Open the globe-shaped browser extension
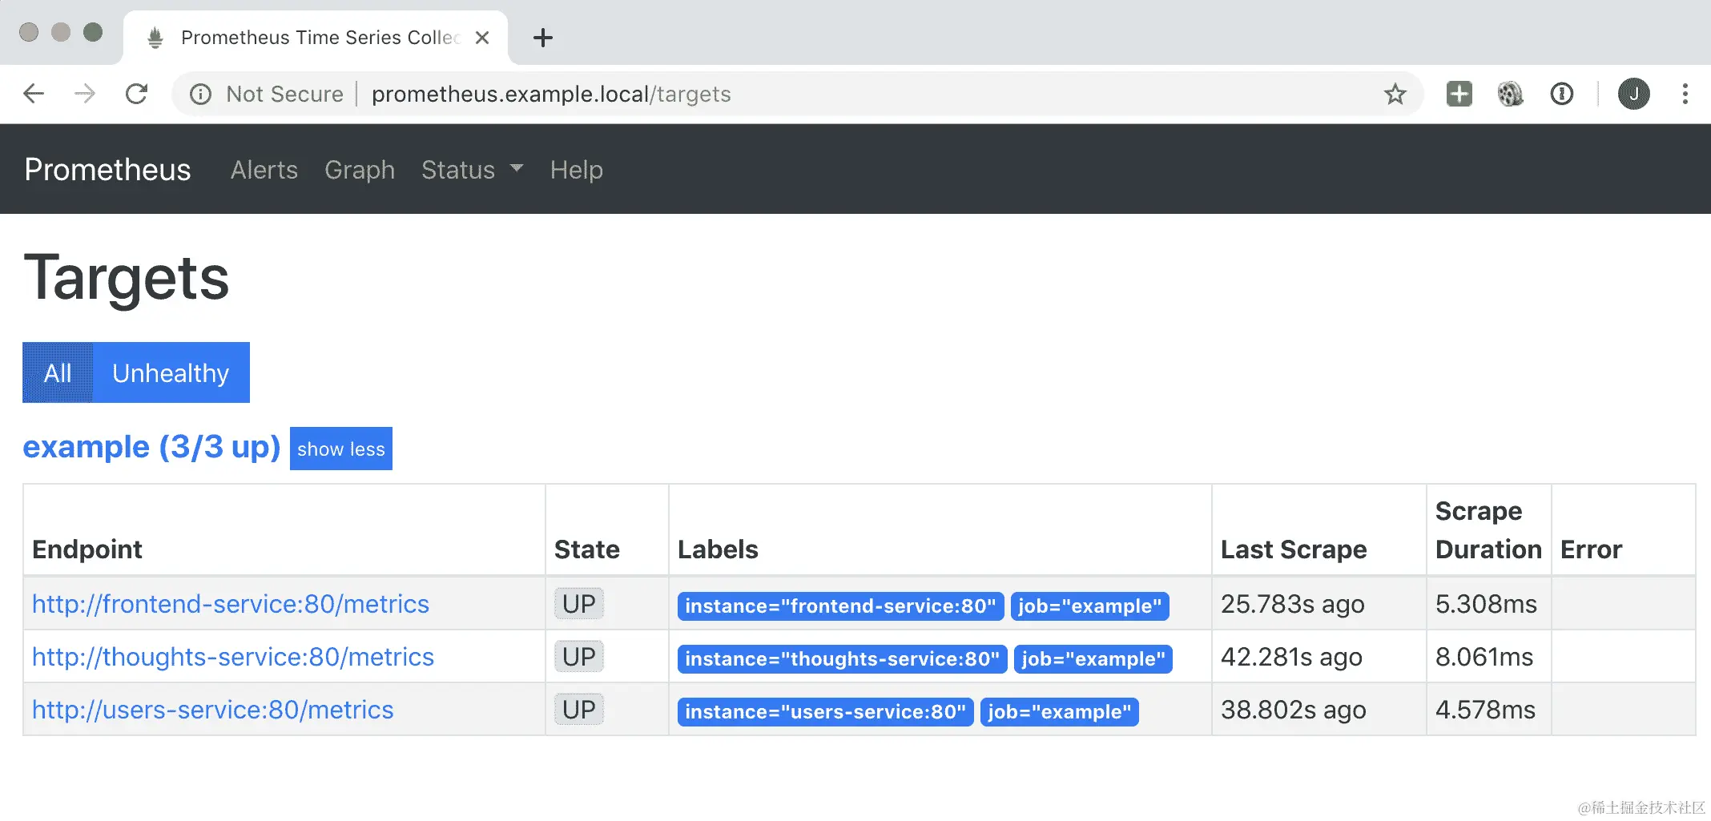Viewport: 1711px width, 821px height. pos(1510,95)
